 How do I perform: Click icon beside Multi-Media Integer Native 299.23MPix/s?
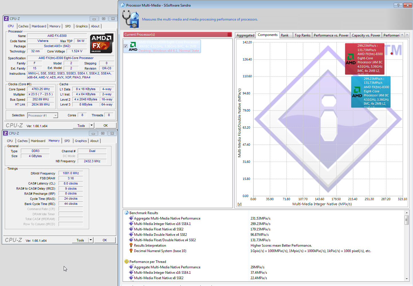(131, 224)
